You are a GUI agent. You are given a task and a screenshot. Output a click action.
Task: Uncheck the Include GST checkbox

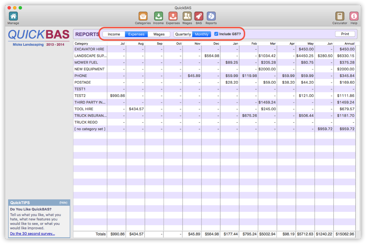(216, 34)
